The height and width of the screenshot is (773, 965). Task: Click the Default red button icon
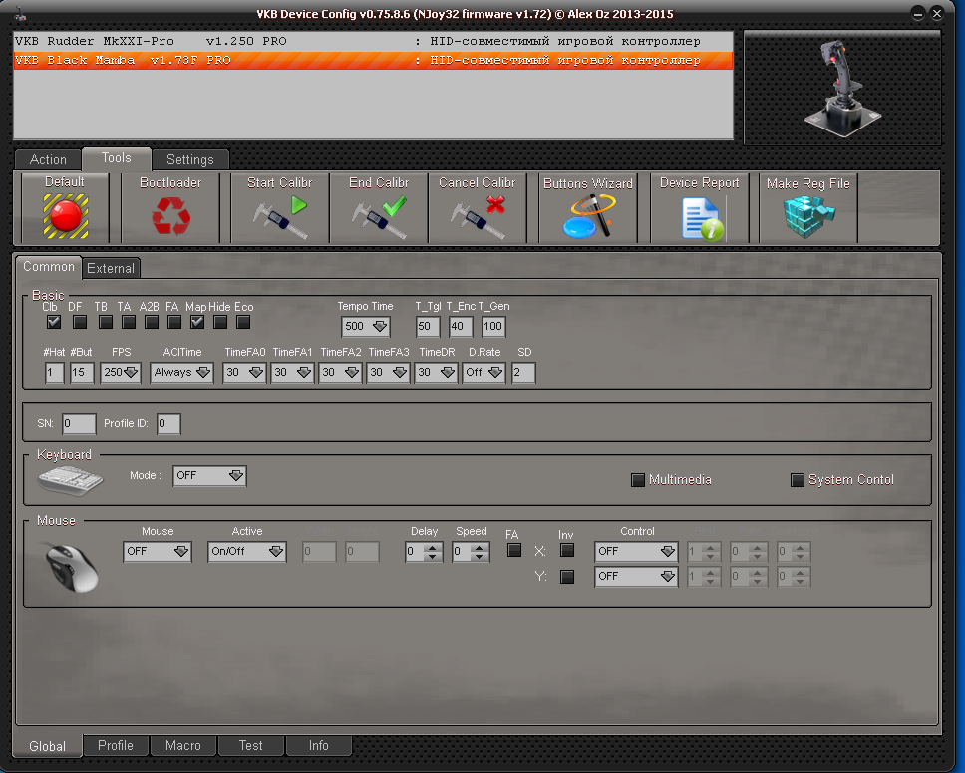point(65,216)
